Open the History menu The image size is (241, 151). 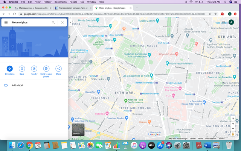[47, 2]
